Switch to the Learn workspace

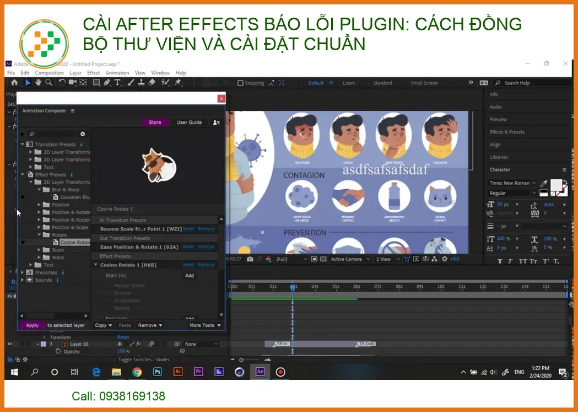(x=349, y=83)
